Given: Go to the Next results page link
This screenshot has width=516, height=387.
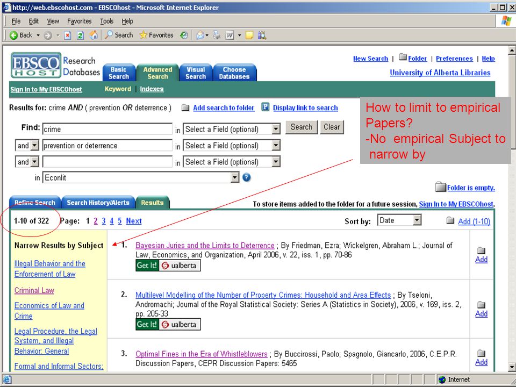Looking at the screenshot, I should tap(134, 221).
